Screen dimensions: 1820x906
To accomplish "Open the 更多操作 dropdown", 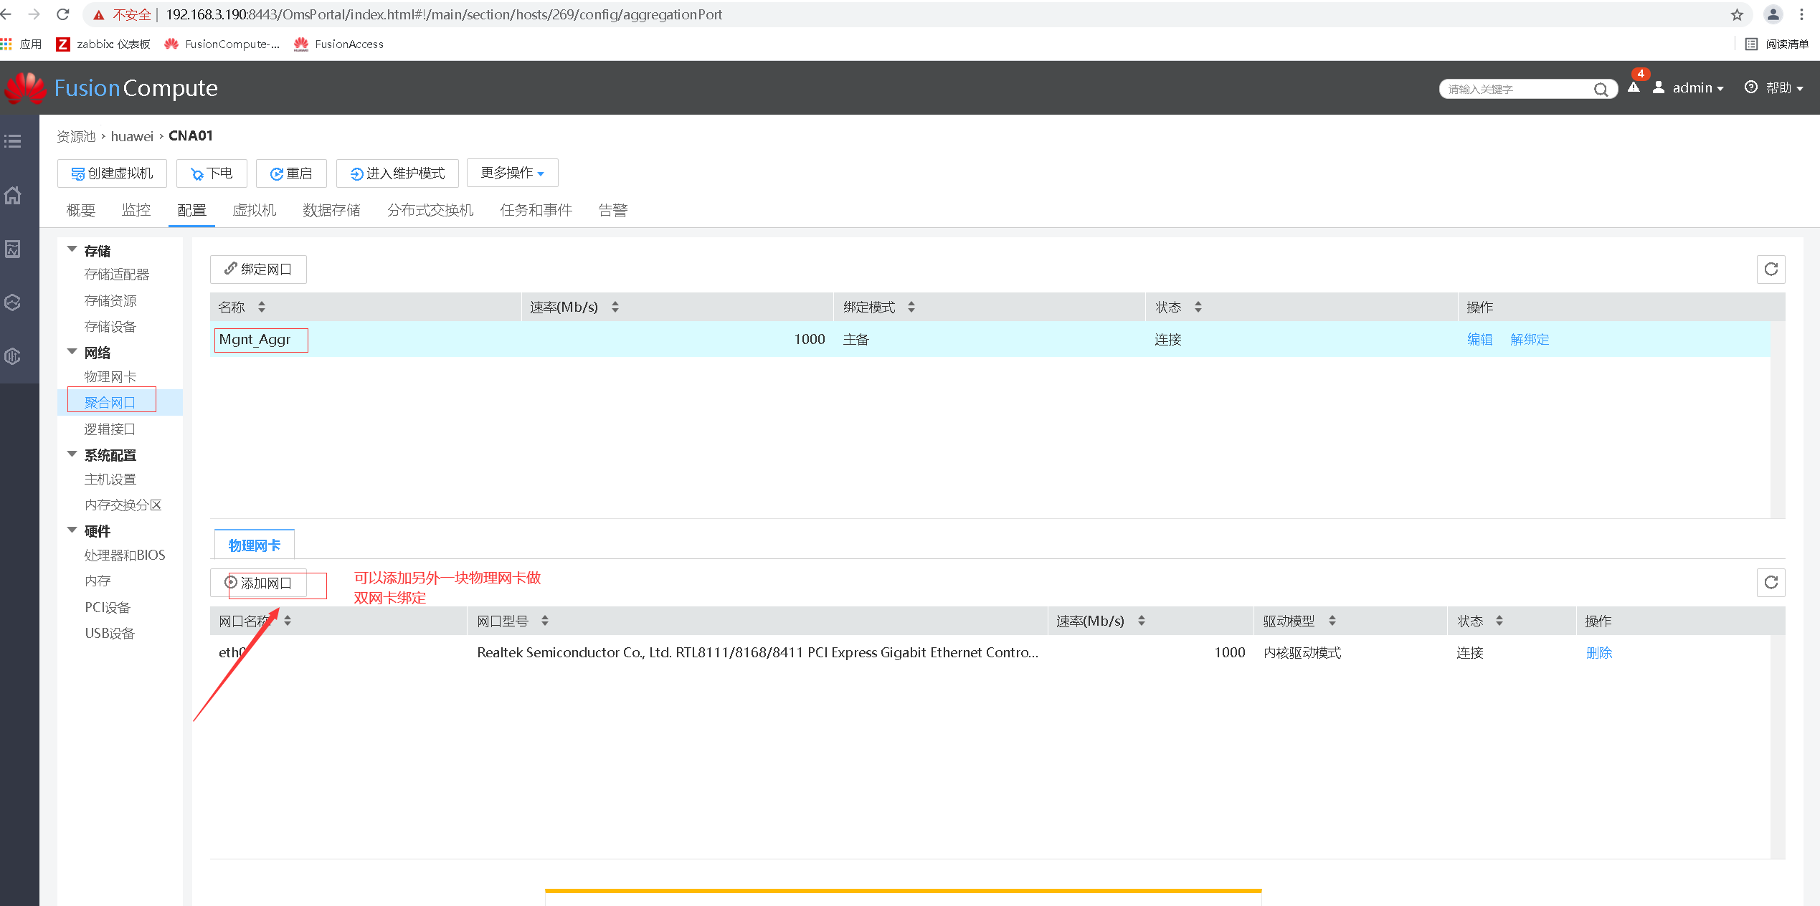I will [x=512, y=173].
